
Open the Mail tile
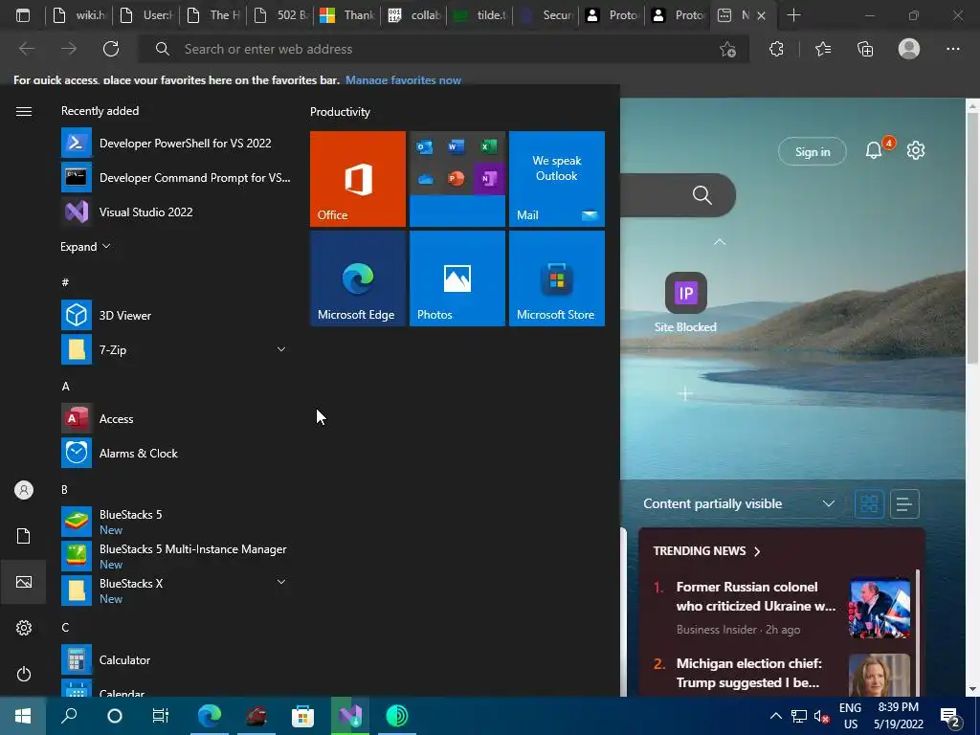point(557,179)
